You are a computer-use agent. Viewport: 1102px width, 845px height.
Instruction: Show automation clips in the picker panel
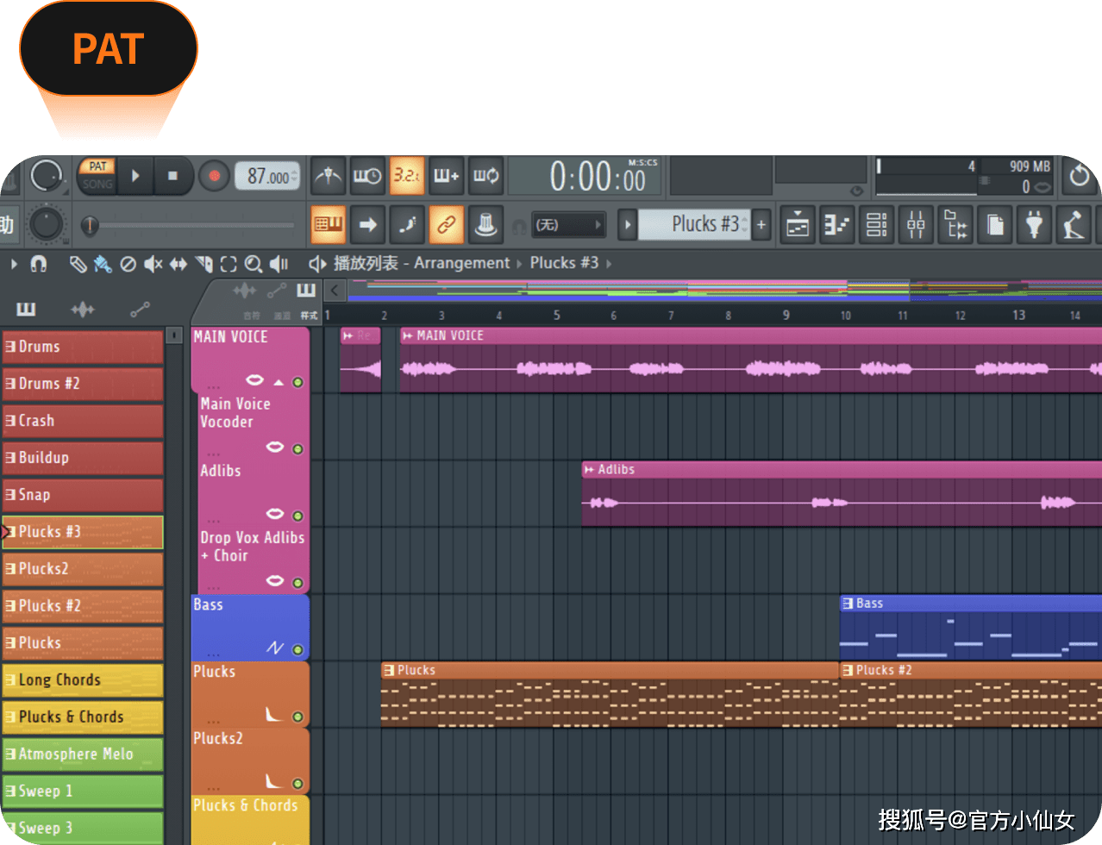point(140,309)
